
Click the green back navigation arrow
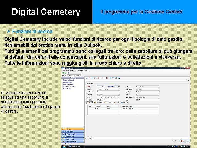click(63, 73)
